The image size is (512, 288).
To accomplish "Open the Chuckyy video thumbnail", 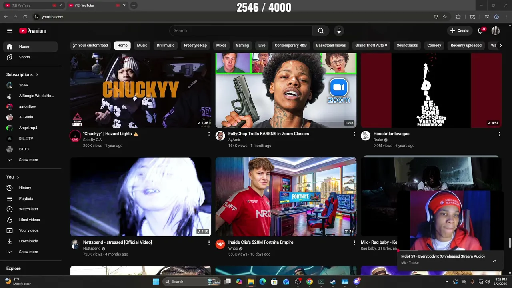I will (141, 90).
